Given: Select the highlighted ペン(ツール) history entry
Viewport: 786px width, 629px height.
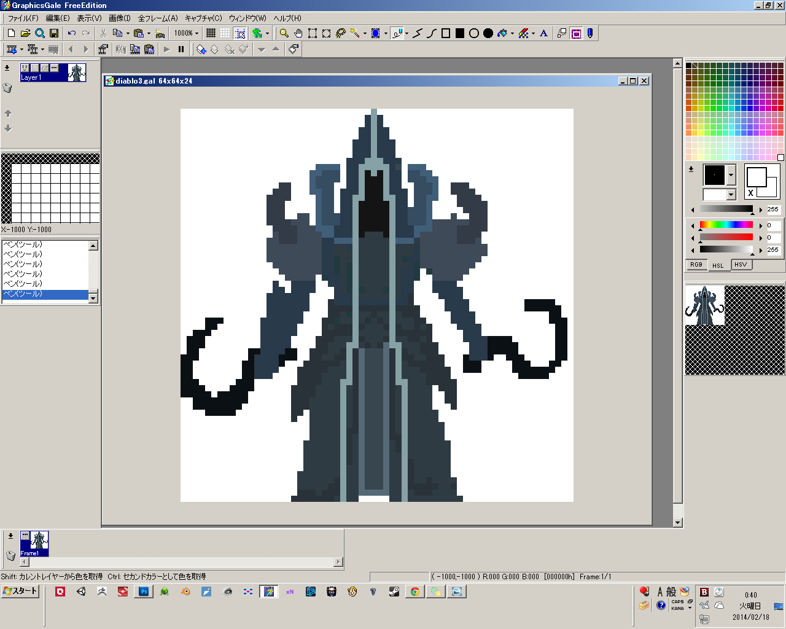Looking at the screenshot, I should (x=45, y=294).
